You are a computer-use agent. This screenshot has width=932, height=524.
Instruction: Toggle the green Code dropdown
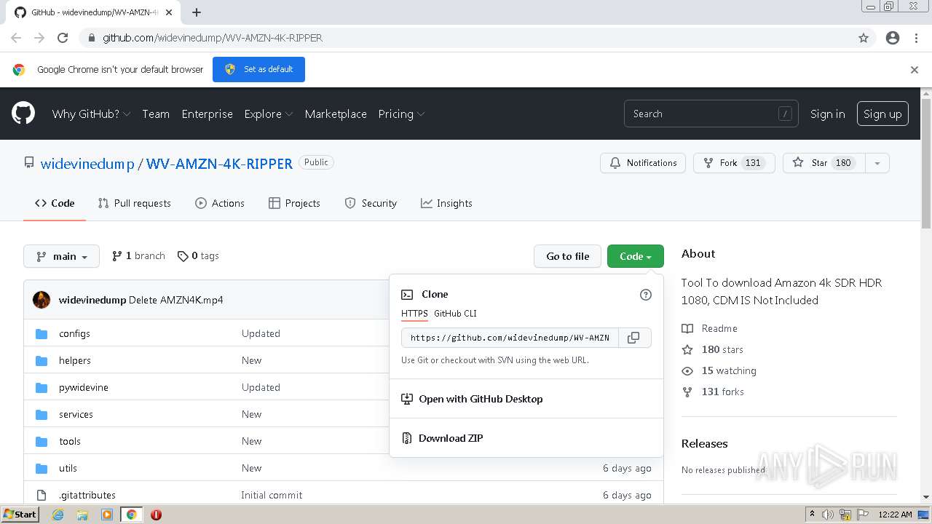tap(636, 256)
